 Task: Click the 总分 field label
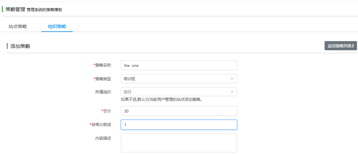click(x=106, y=111)
